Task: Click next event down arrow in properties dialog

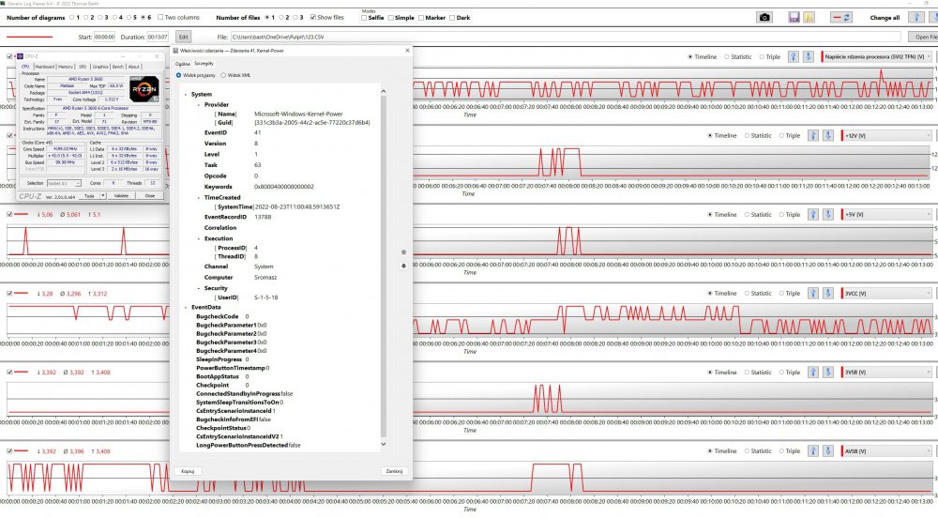Action: [x=403, y=266]
